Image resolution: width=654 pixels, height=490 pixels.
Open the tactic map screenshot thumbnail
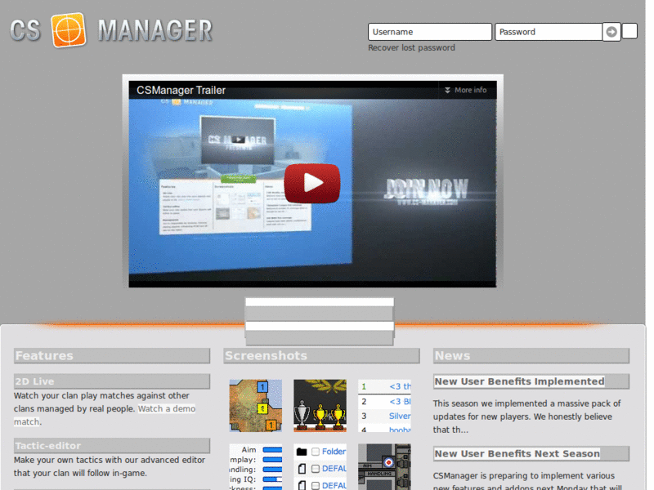(x=384, y=466)
